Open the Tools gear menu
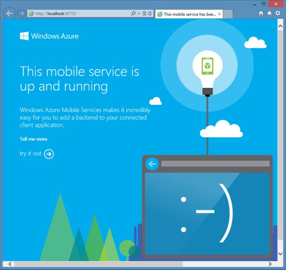The width and height of the screenshot is (286, 270). pos(278,13)
